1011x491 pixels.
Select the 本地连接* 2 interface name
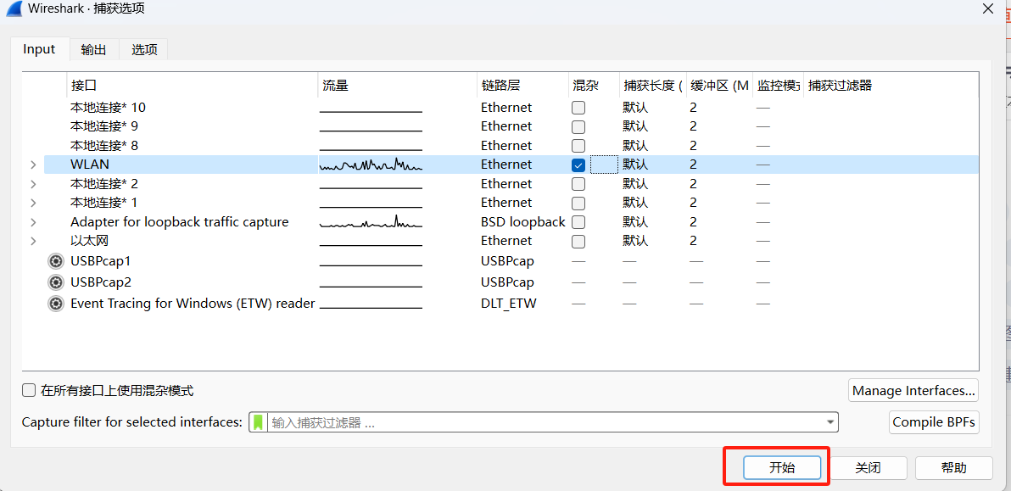tap(103, 184)
